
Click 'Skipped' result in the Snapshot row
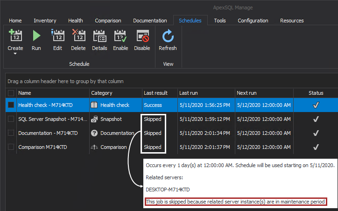(153, 119)
